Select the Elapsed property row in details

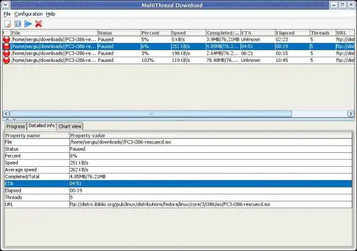(178, 190)
